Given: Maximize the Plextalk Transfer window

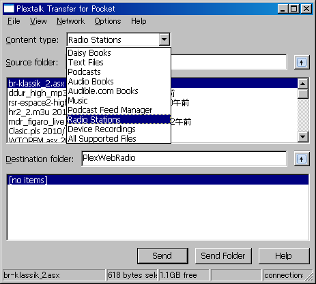Looking at the screenshot, I should click(x=293, y=9).
